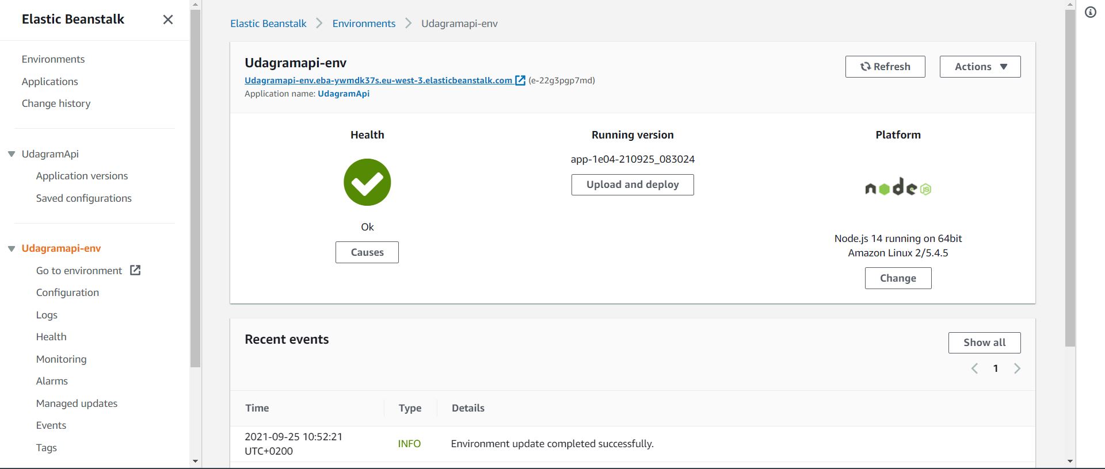Open Configuration page in sidebar

(67, 293)
